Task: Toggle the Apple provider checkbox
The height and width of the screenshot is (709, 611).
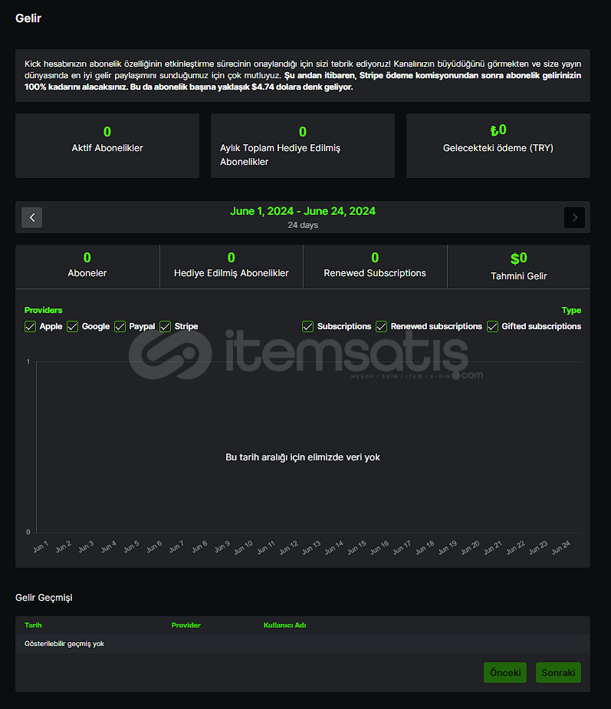Action: pyautogui.click(x=30, y=326)
